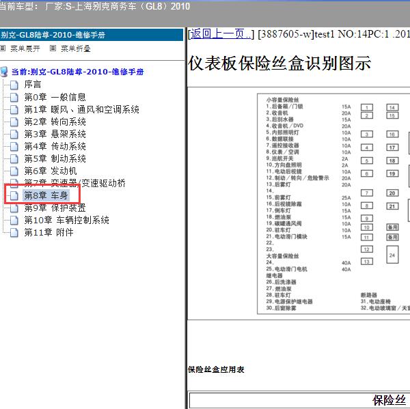Open chapter 第0章 一般信息
Screen dimensions: 410x409
[55, 97]
